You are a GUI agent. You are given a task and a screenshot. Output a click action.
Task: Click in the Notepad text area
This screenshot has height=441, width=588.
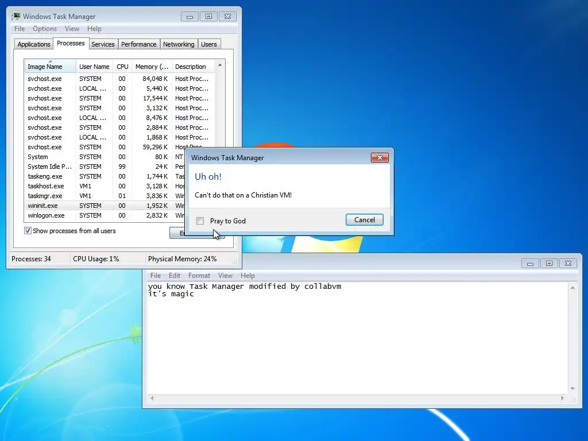(358, 338)
